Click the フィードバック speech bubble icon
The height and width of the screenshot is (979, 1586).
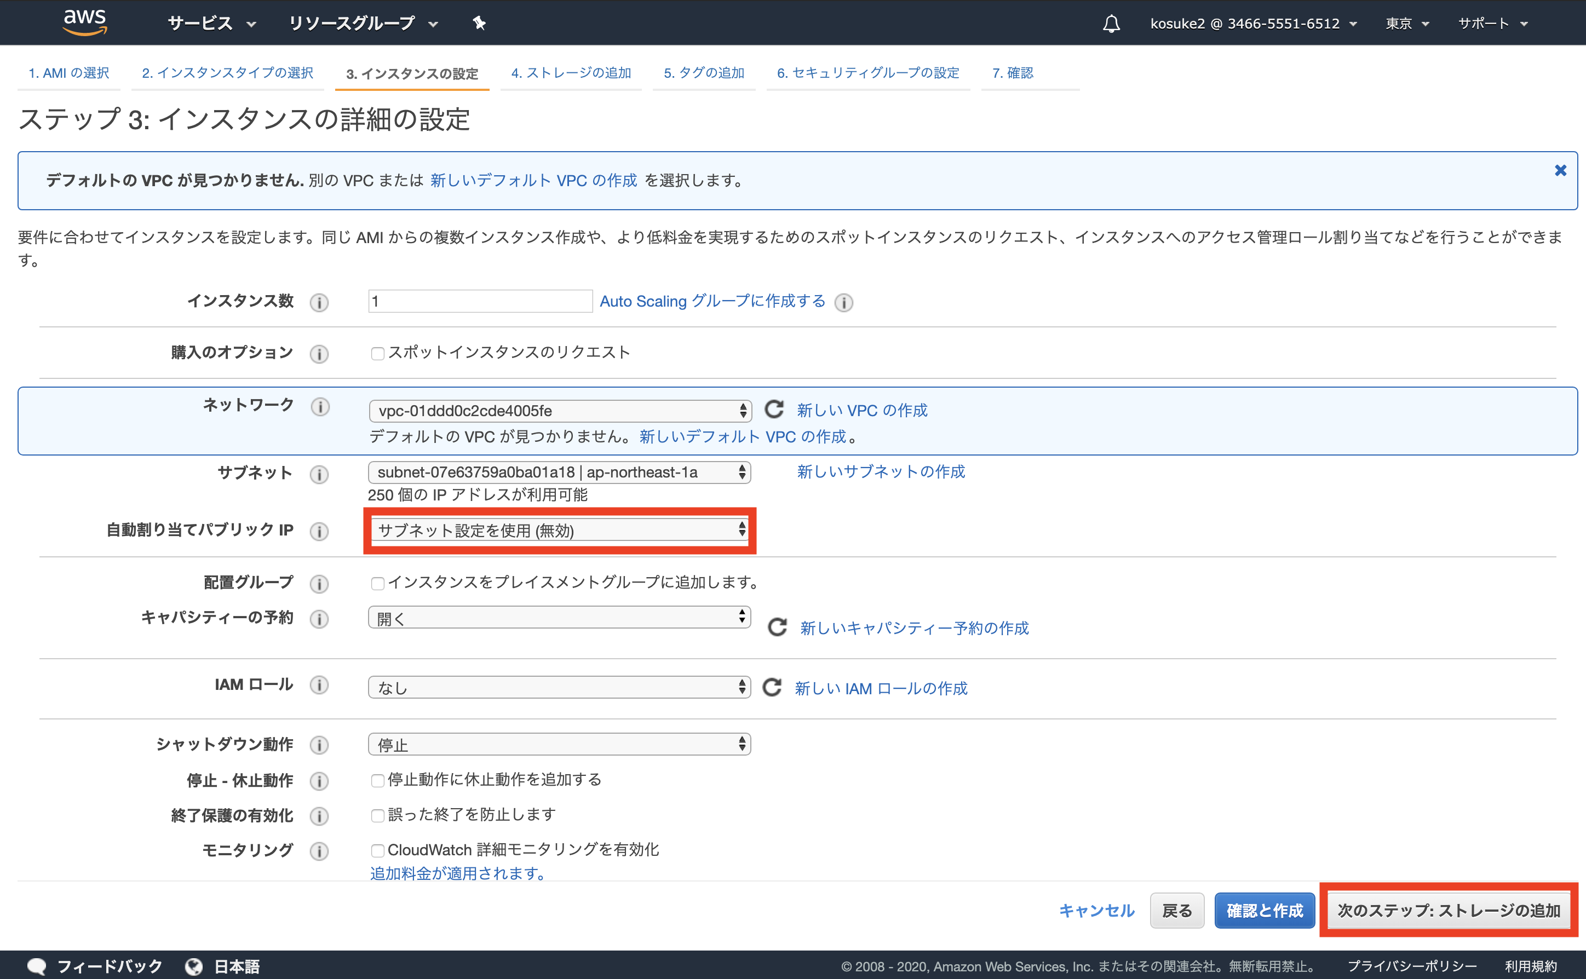(37, 966)
